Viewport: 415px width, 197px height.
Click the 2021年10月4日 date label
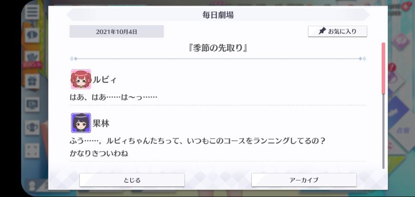(117, 31)
